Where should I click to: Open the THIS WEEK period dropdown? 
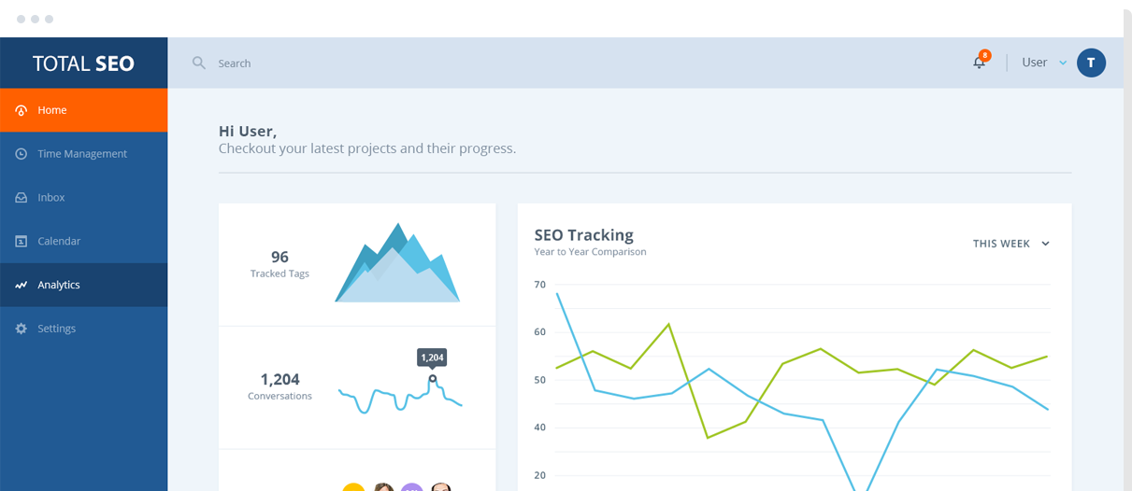(x=1011, y=244)
